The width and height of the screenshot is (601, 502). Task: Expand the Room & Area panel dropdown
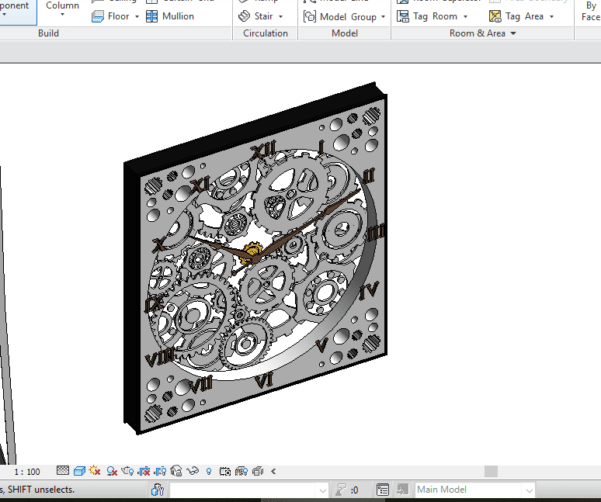point(514,33)
